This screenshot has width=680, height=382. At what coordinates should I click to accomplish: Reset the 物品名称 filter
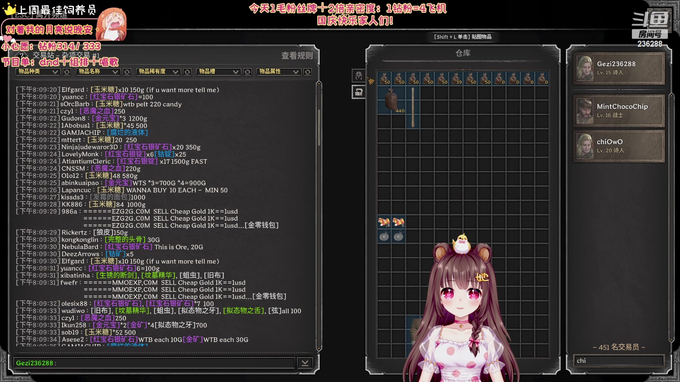point(127,72)
